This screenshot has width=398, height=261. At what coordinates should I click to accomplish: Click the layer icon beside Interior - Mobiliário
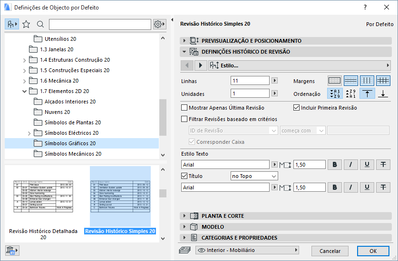coord(185,251)
